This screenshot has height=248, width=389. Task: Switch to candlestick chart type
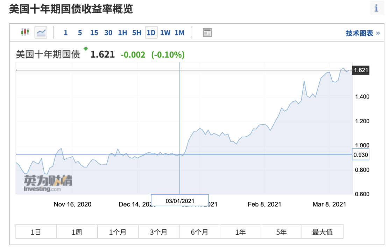click(x=25, y=32)
